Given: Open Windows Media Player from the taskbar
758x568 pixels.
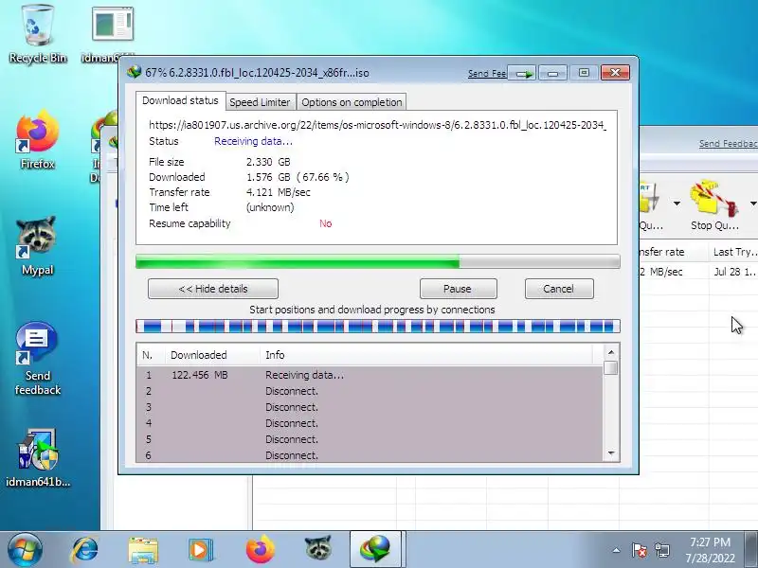Looking at the screenshot, I should [x=201, y=550].
